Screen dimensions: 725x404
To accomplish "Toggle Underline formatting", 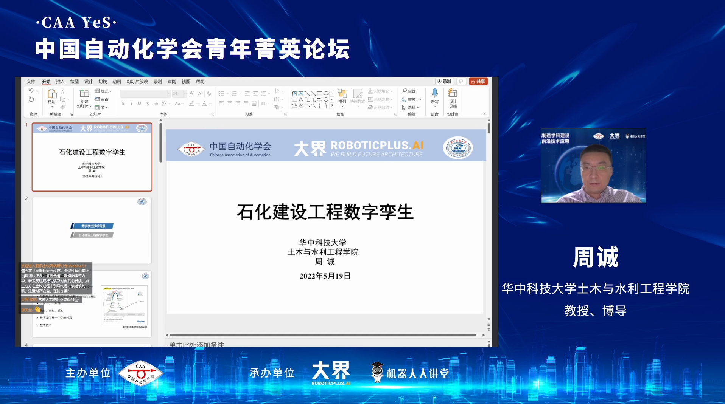I will (139, 104).
